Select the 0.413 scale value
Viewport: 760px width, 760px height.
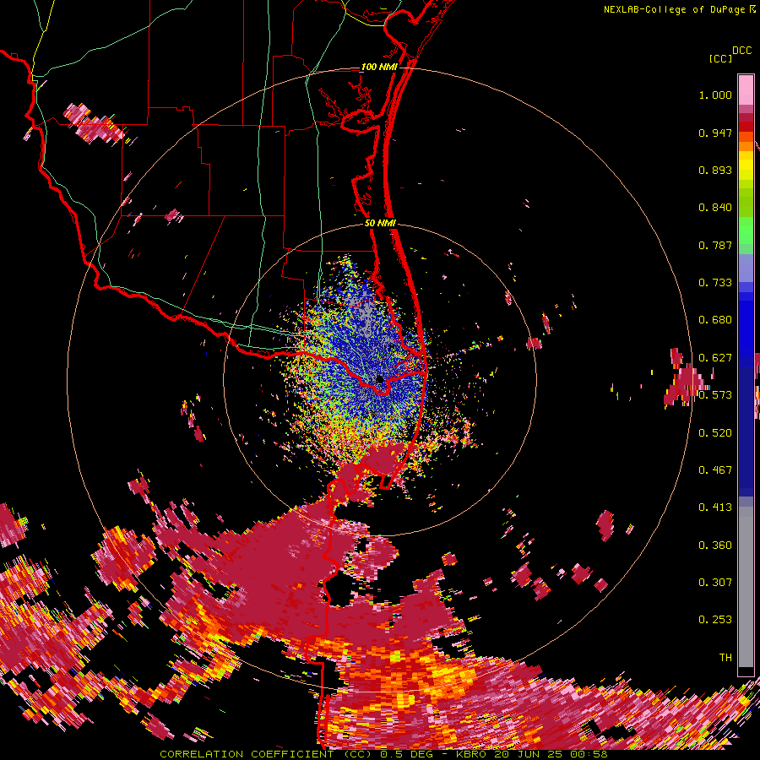[x=715, y=508]
